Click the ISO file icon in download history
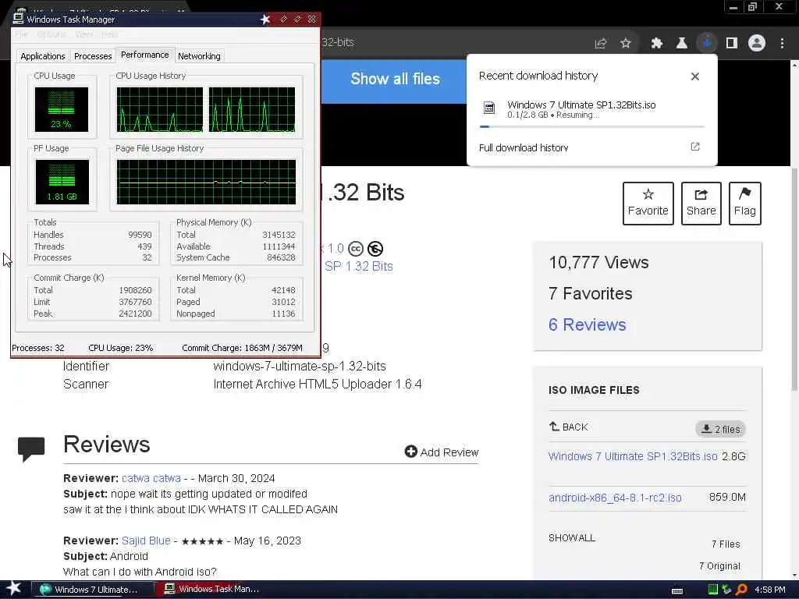 coord(488,108)
